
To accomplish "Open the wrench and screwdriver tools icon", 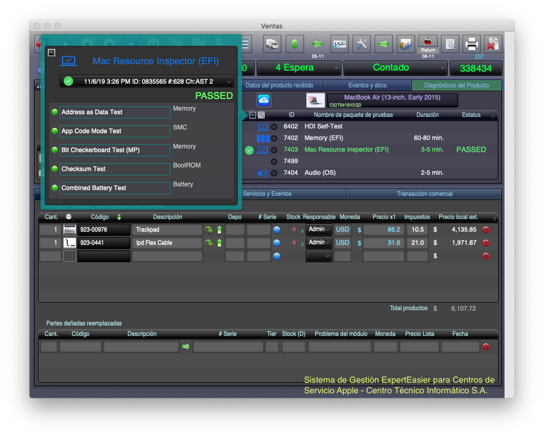I will coord(361,44).
